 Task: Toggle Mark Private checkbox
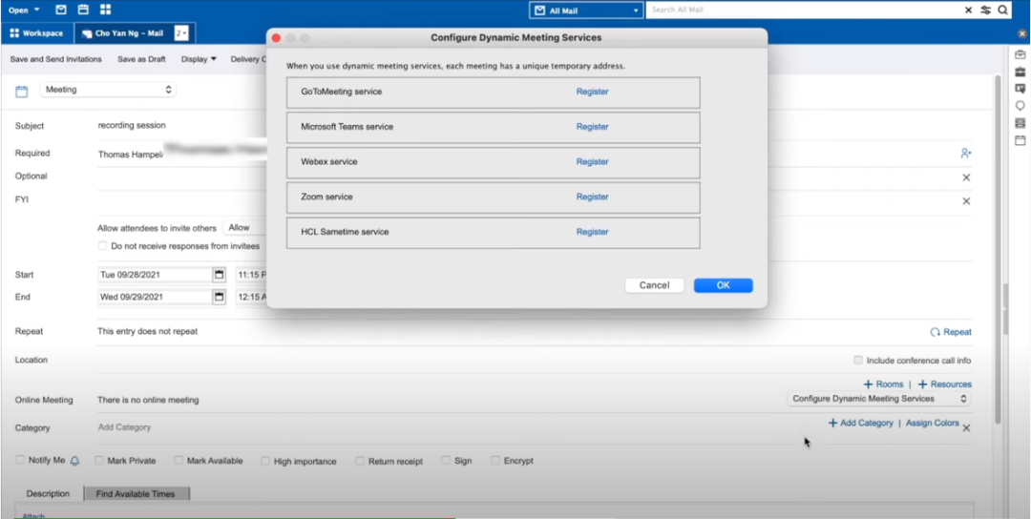(98, 461)
